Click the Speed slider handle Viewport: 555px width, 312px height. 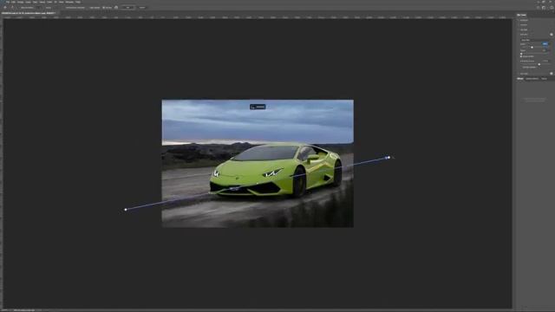point(532,47)
